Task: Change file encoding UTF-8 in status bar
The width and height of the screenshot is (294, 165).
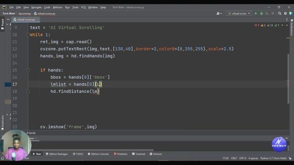Action: coord(243,158)
